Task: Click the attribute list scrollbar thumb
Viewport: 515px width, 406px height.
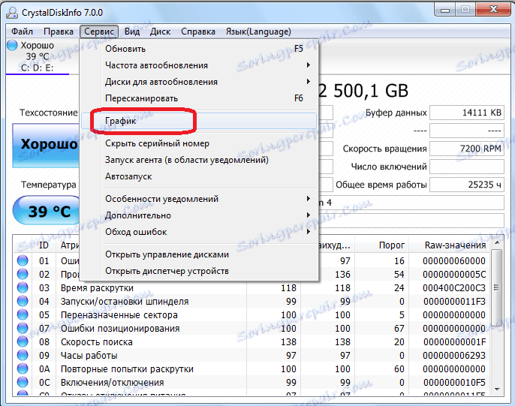Action: (497, 287)
